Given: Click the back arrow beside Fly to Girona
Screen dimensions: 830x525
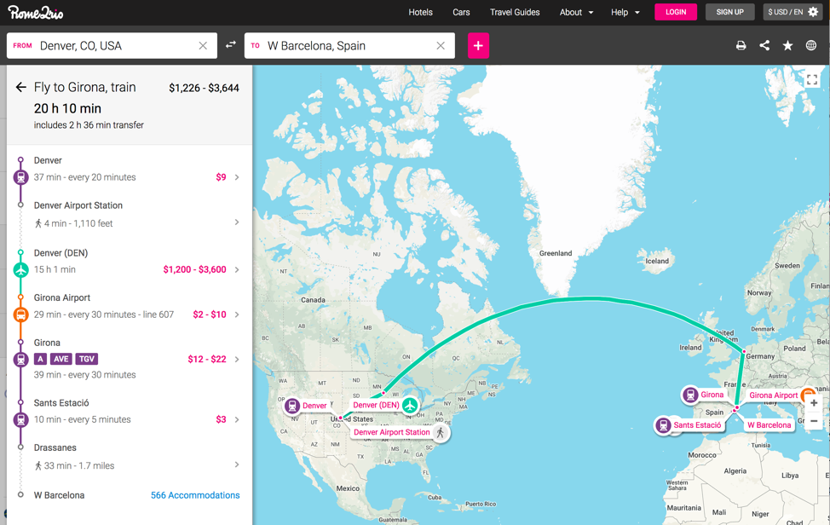Looking at the screenshot, I should pyautogui.click(x=20, y=88).
